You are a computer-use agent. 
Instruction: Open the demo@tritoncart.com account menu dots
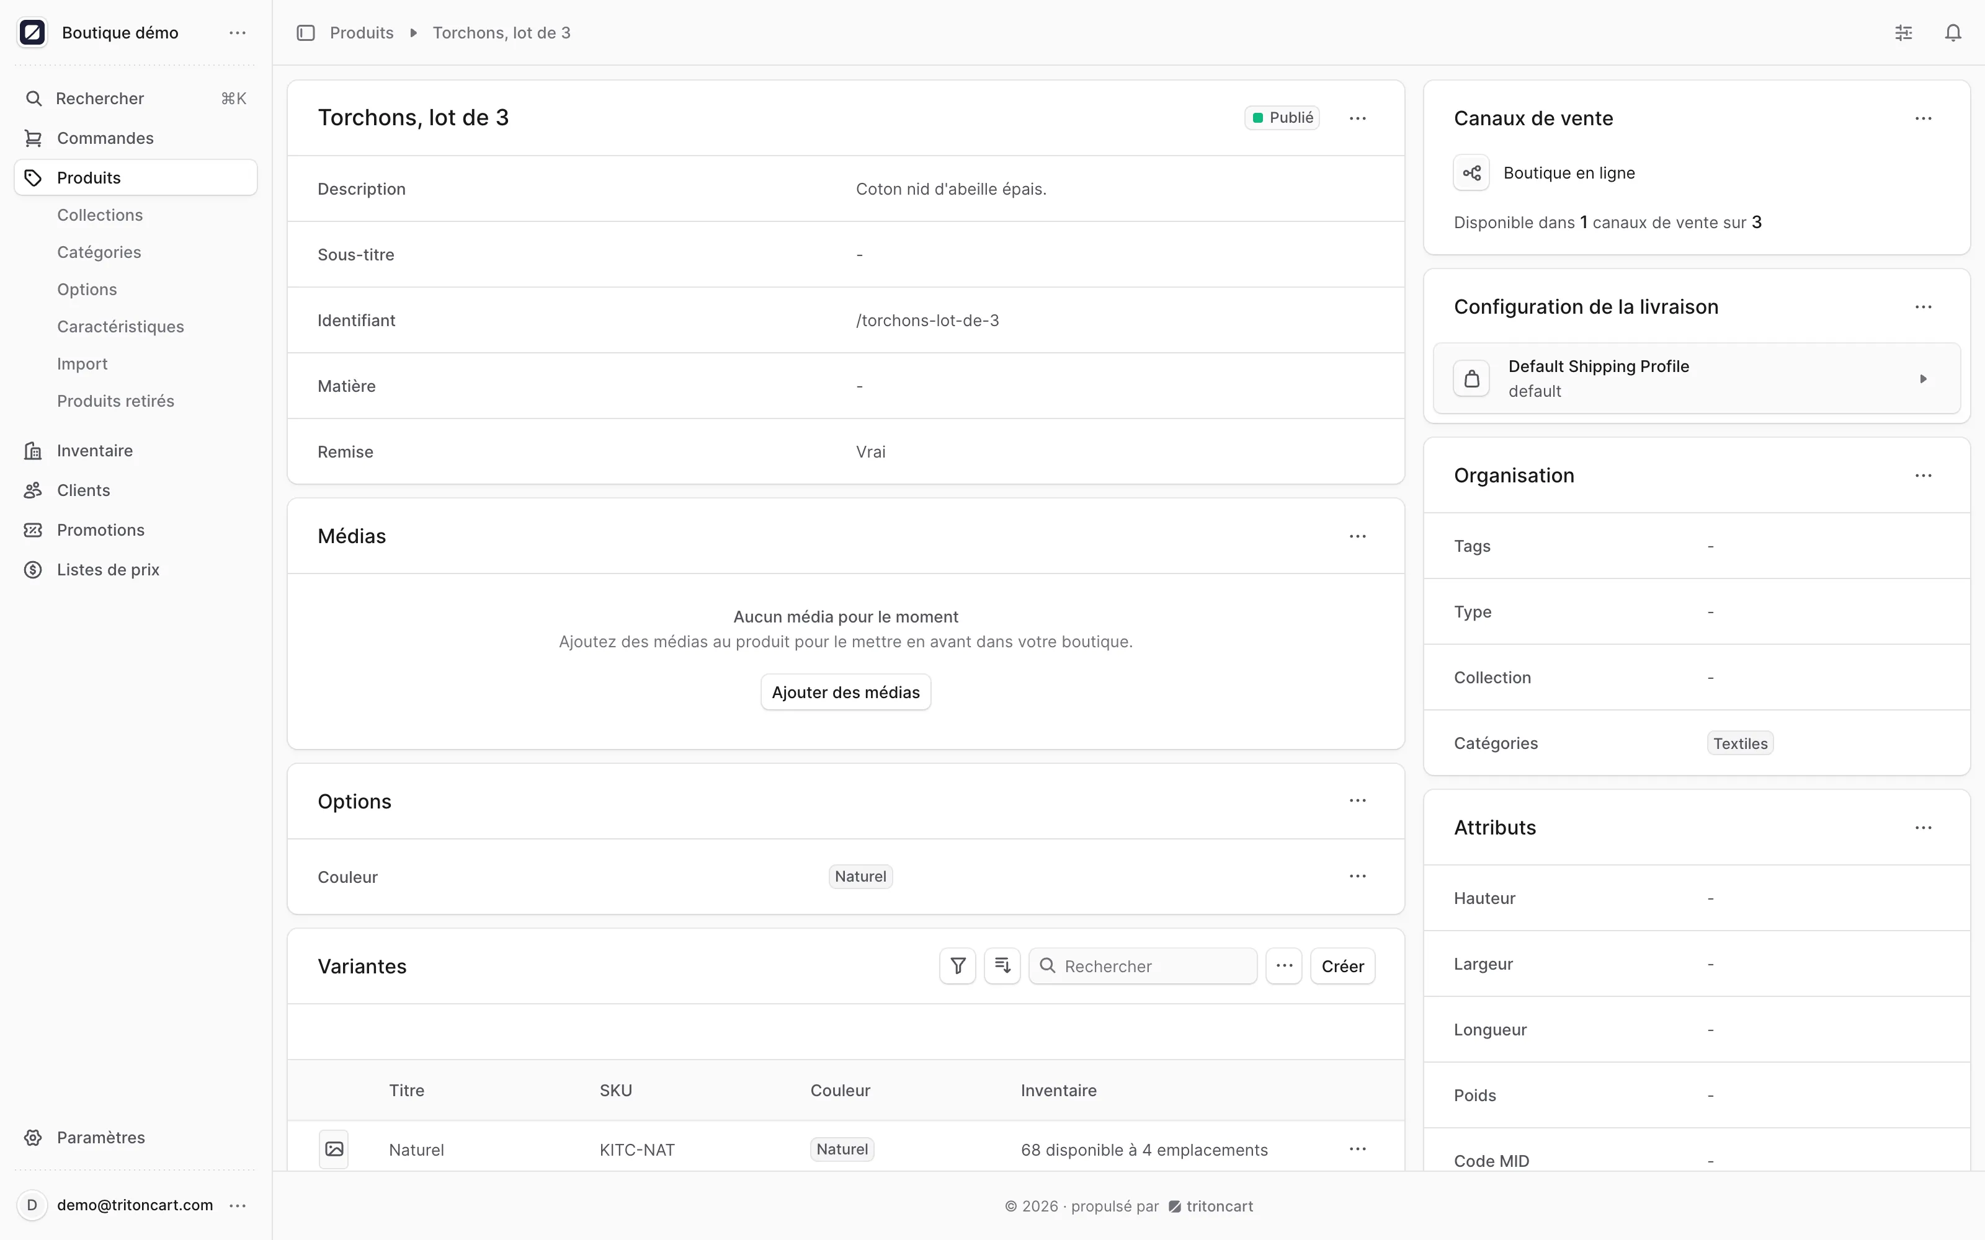pyautogui.click(x=238, y=1205)
